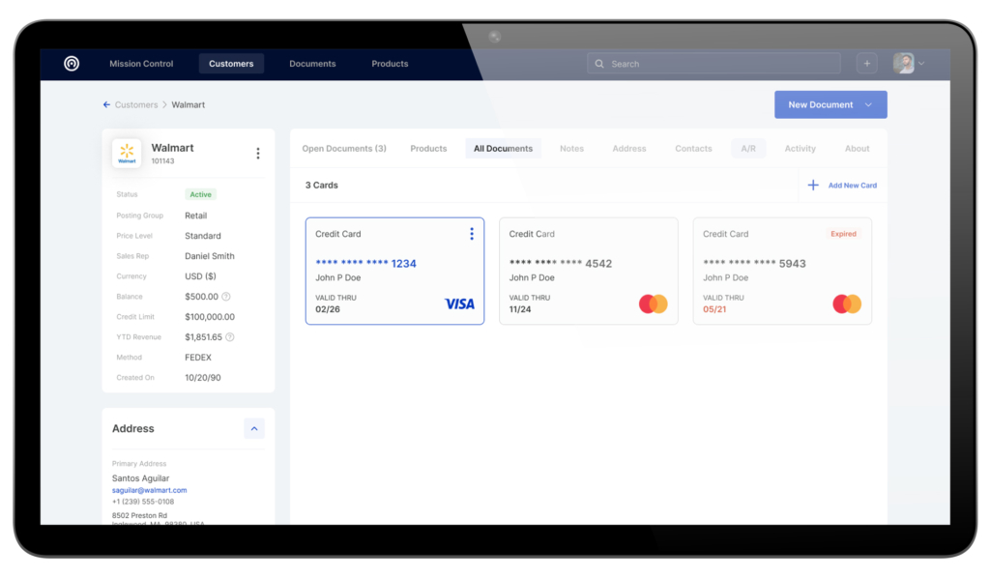Click the Walmart breadcrumb text

click(x=189, y=104)
